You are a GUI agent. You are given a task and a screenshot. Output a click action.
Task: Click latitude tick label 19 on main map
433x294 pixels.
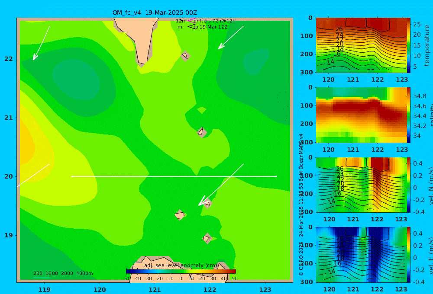click(x=9, y=235)
